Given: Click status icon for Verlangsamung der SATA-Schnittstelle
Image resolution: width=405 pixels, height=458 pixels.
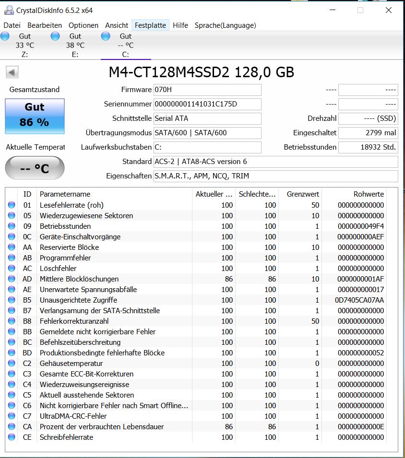Looking at the screenshot, I should click(12, 310).
